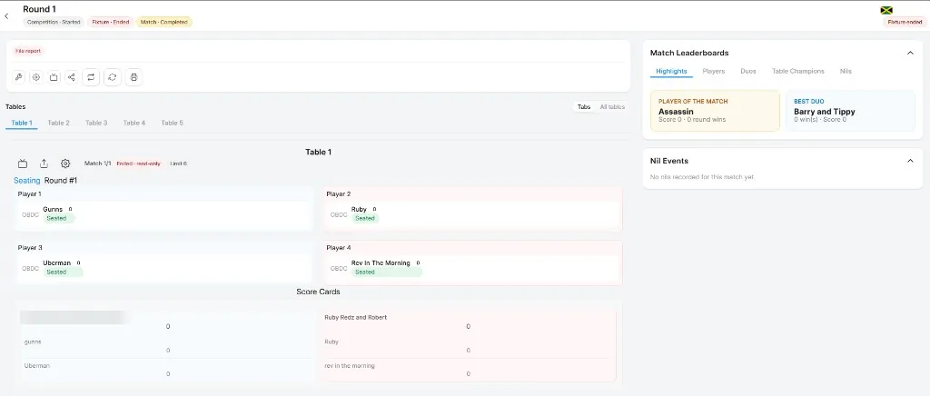Image resolution: width=930 pixels, height=396 pixels.
Task: Click the export upload icon for Table 1
Action: (x=44, y=163)
